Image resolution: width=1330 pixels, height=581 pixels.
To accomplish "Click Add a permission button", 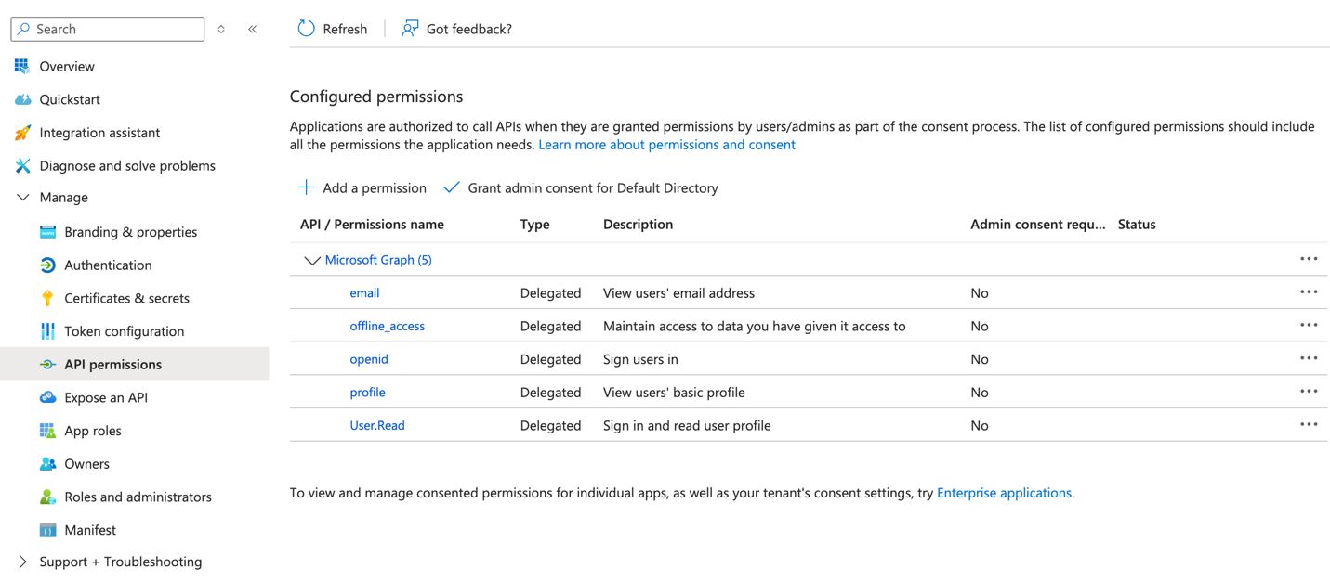I will [362, 188].
